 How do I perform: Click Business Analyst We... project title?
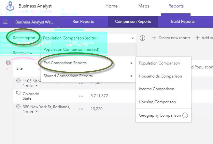pyautogui.click(x=35, y=22)
